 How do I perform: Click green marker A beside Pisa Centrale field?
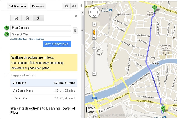pos(7,28)
